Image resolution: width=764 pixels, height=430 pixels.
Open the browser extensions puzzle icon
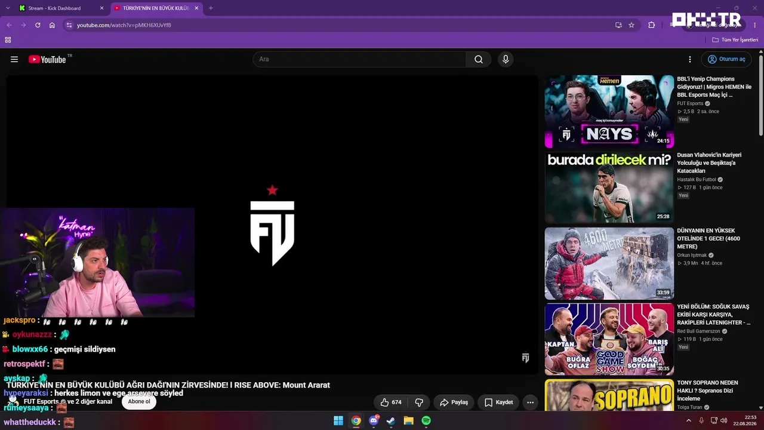pyautogui.click(x=651, y=25)
